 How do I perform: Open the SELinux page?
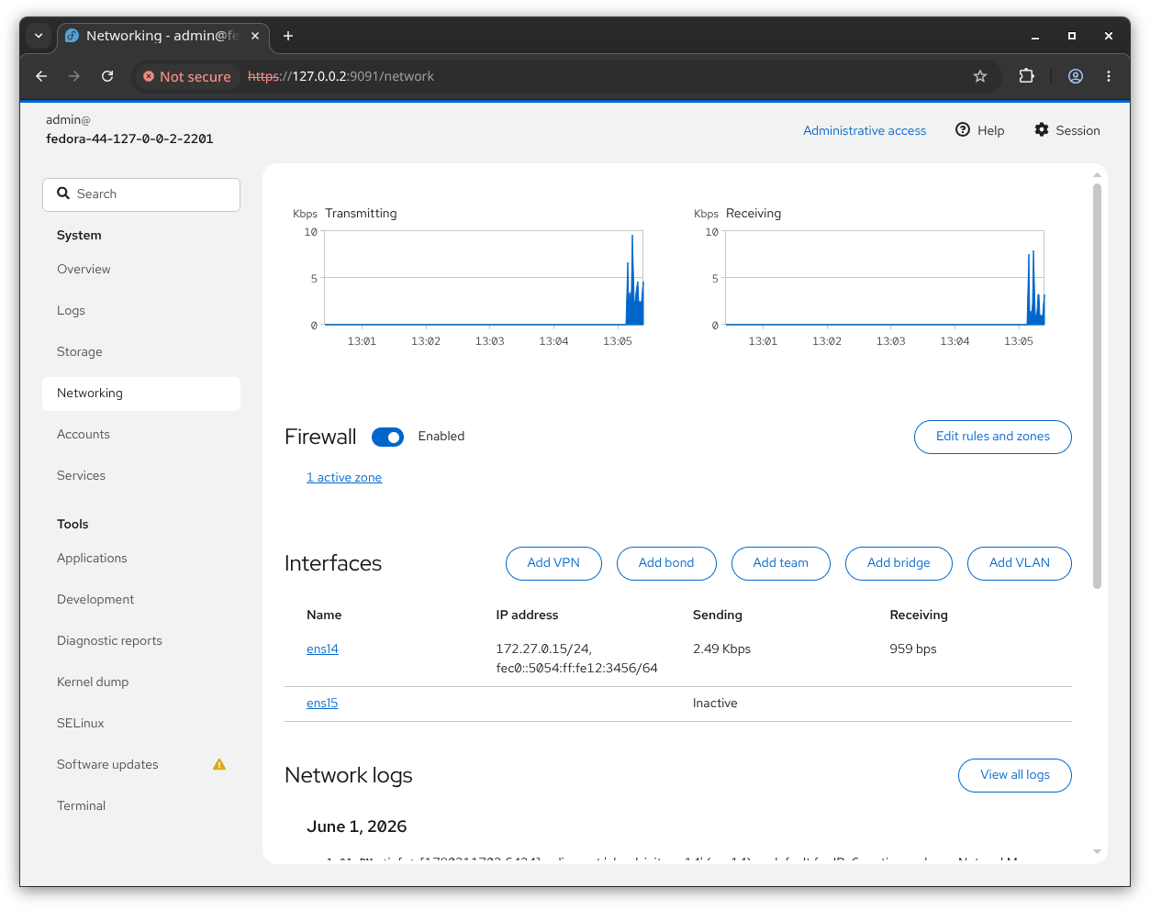click(x=141, y=723)
